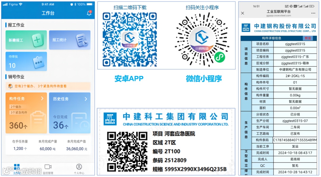Click the component label QR code
Image resolution: width=321 pixels, height=177 pixels.
tap(127, 152)
